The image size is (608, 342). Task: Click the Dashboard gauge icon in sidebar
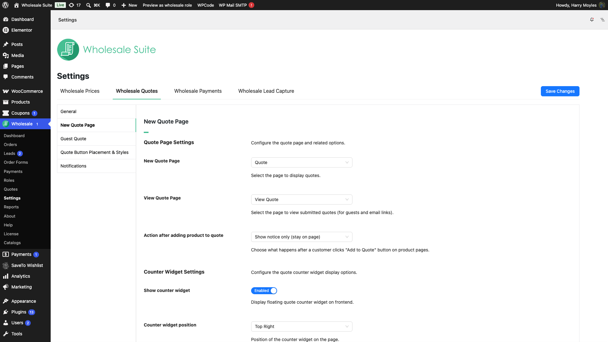(6, 19)
